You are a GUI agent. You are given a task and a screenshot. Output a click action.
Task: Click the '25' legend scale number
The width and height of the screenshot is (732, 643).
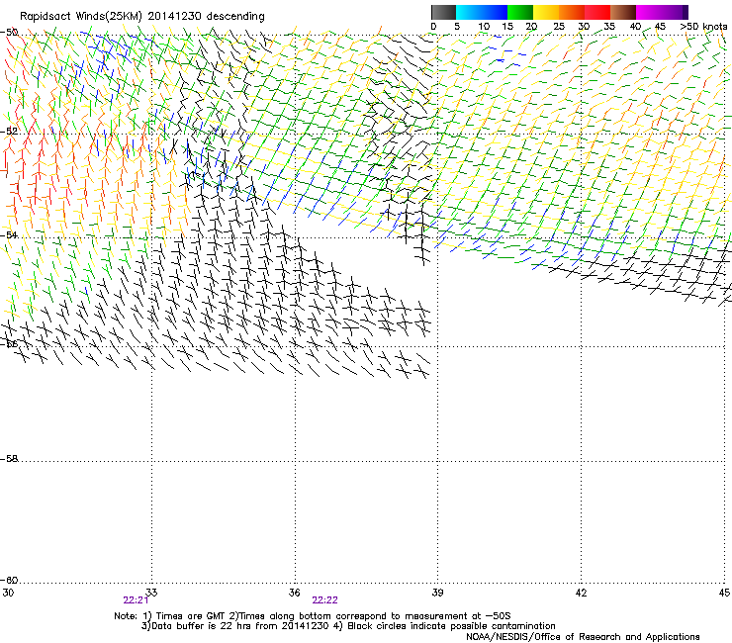[559, 27]
